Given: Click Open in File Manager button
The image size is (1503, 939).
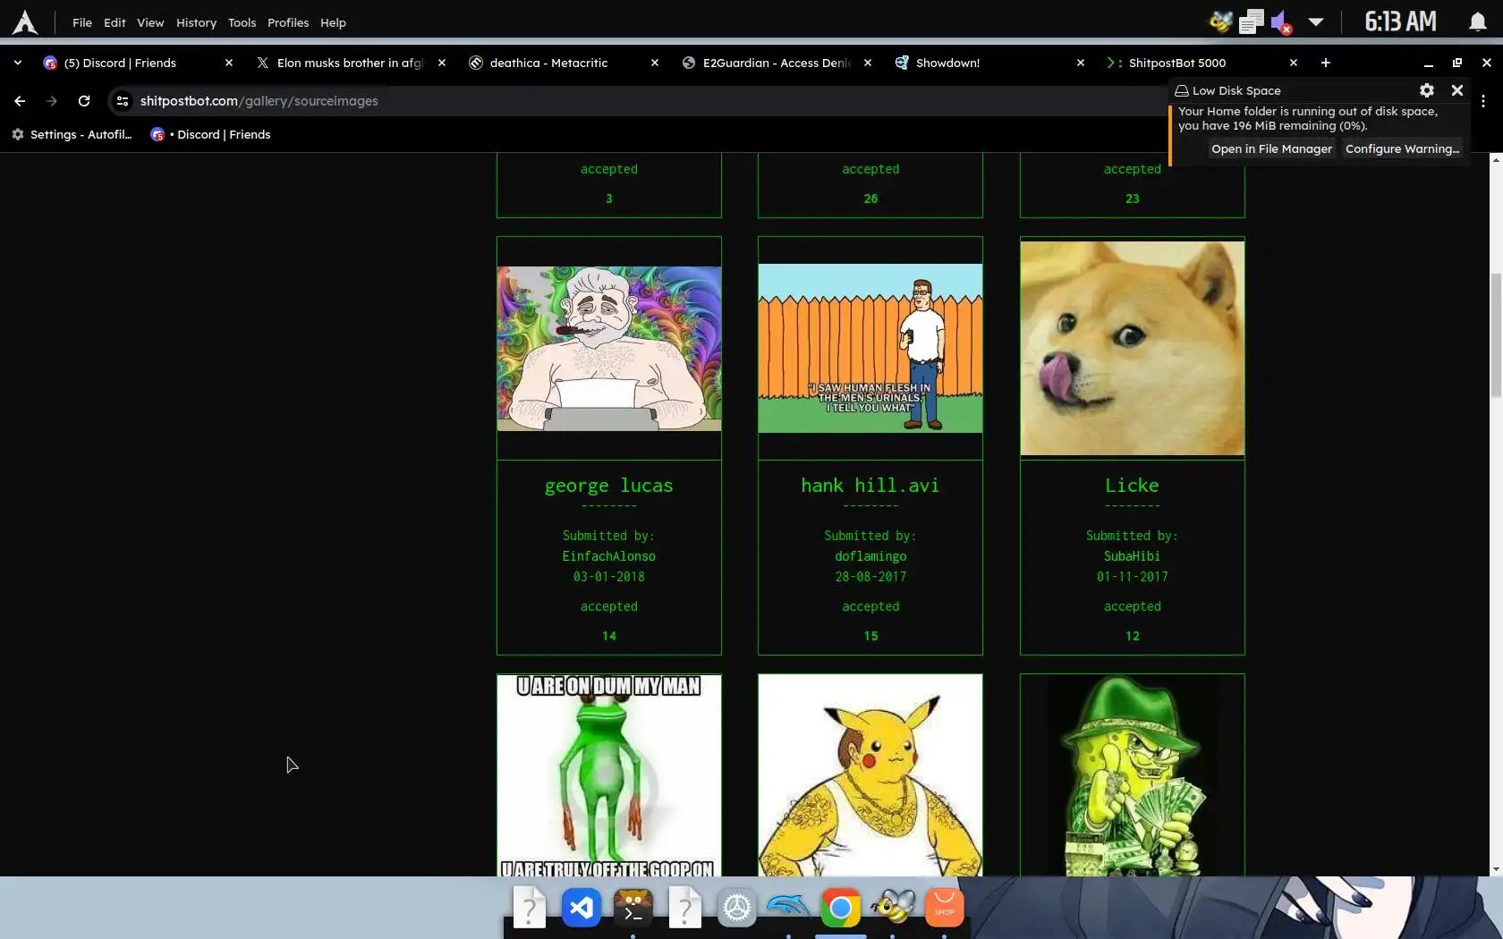Looking at the screenshot, I should click(x=1271, y=148).
